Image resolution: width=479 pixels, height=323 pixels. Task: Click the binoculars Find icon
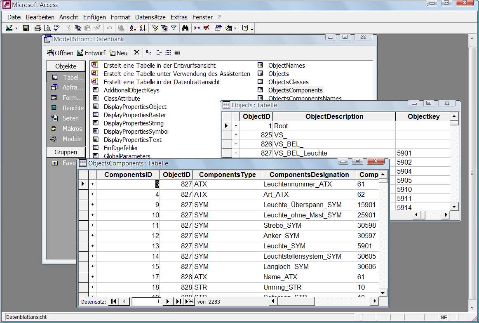click(x=185, y=28)
